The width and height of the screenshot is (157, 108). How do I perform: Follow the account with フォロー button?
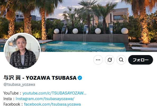[x=141, y=60]
